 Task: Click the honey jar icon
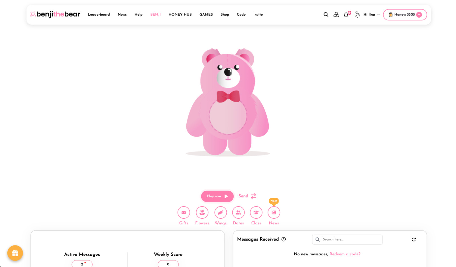pyautogui.click(x=390, y=14)
